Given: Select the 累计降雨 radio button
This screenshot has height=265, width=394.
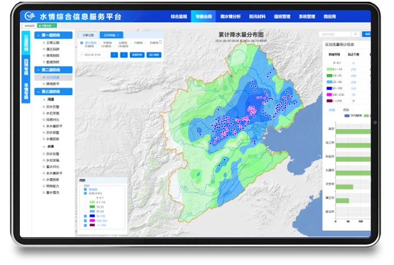Looking at the screenshot, I should tap(81, 42).
